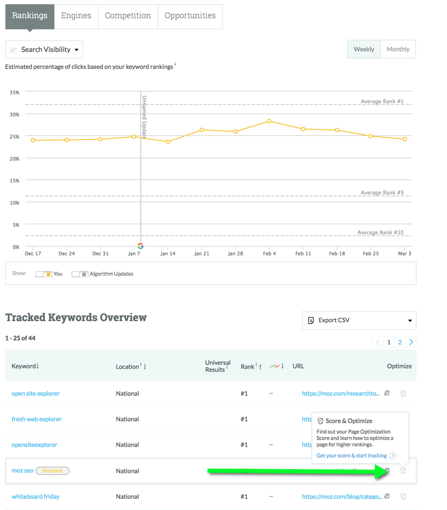Click the optimize icon for open site explorer
Image resolution: width=447 pixels, height=510 pixels.
click(403, 393)
